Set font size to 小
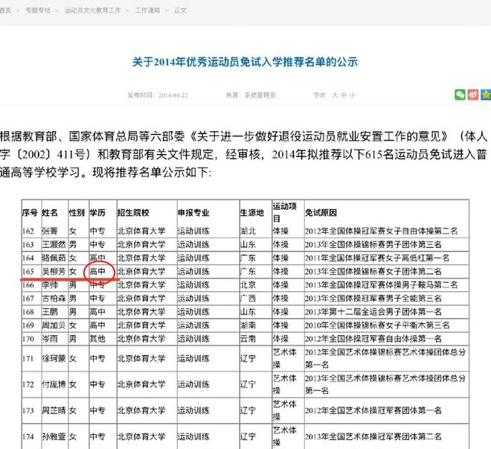Image resolution: width=491 pixels, height=449 pixels. coord(353,96)
